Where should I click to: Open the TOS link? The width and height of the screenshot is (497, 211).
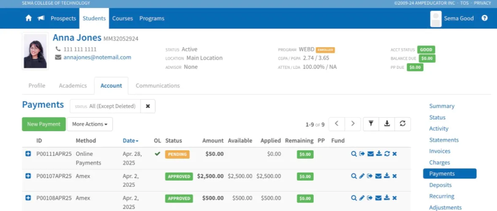(465, 3)
